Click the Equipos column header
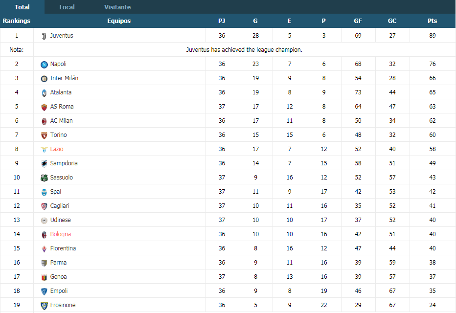The image size is (456, 313). [x=119, y=21]
